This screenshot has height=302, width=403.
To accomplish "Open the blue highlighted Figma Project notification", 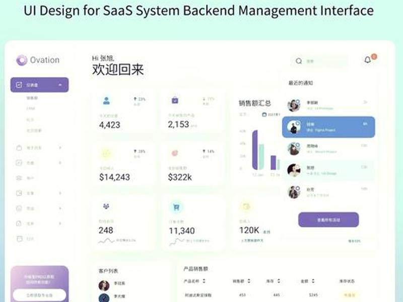I will click(328, 127).
